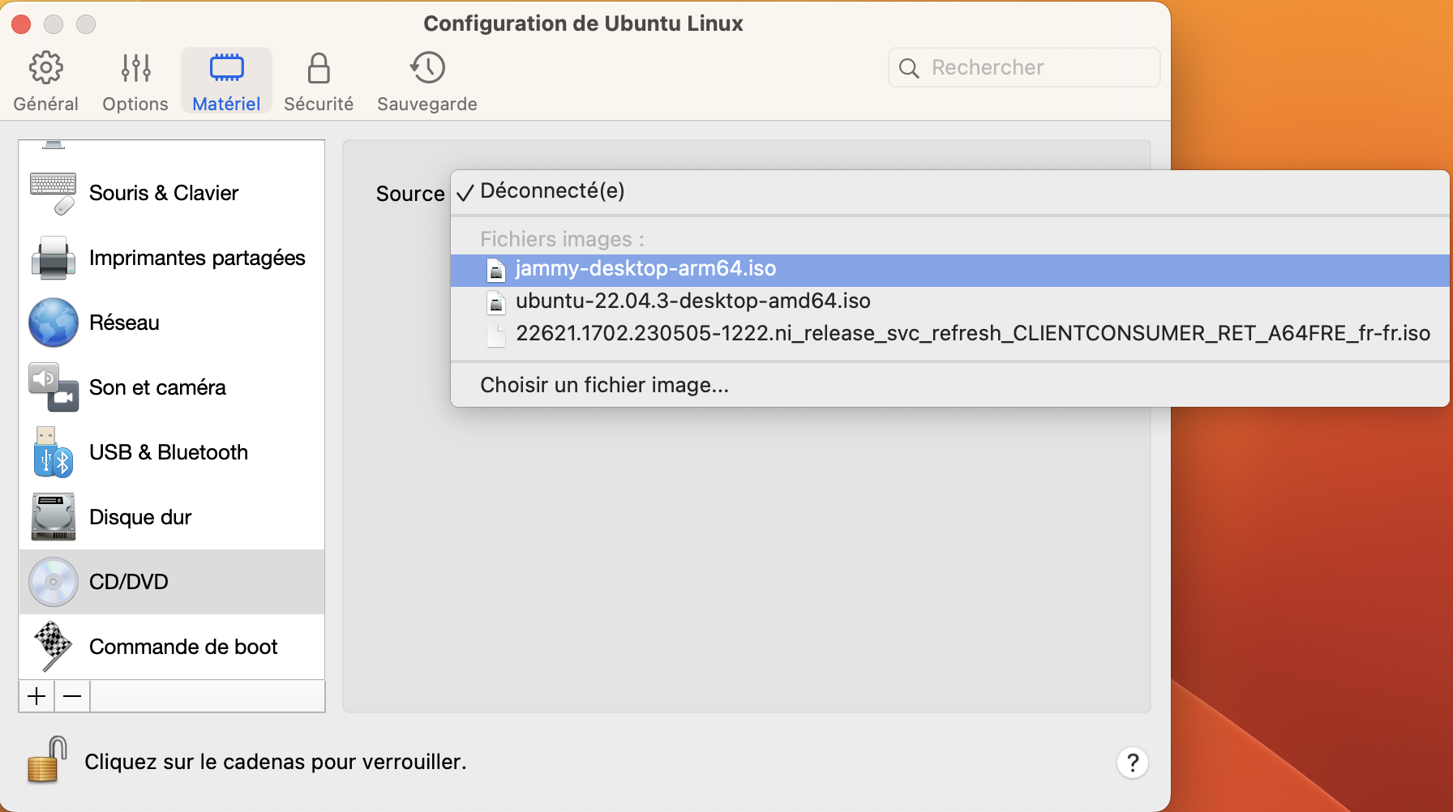Select the 22621.1702 Windows fr-fr.iso image
1453x812 pixels.
[949, 334]
